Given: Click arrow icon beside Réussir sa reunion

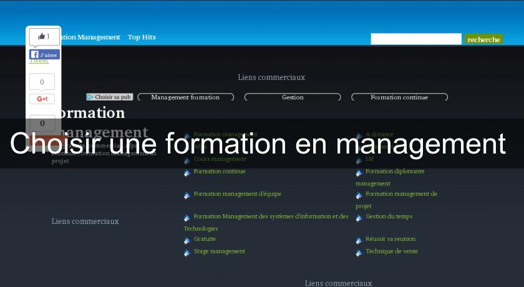Looking at the screenshot, I should tap(359, 241).
